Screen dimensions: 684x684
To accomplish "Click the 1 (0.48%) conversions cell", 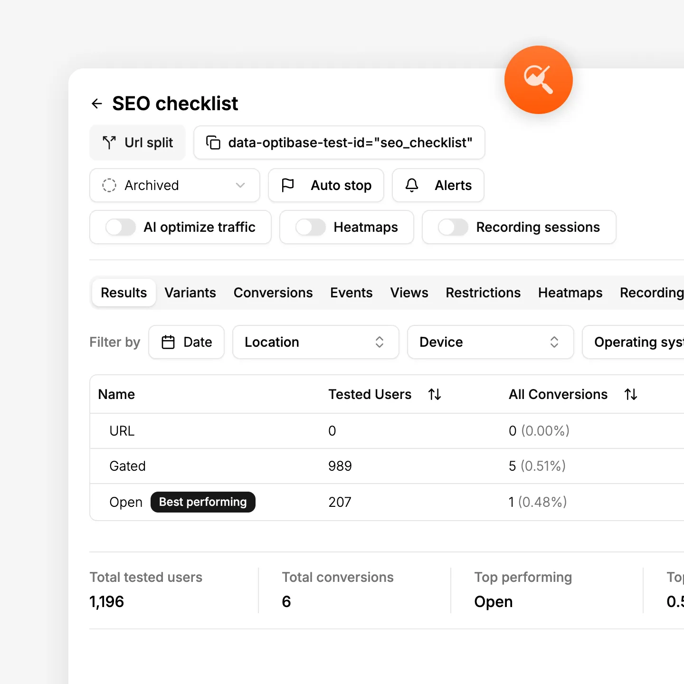I will tap(538, 502).
